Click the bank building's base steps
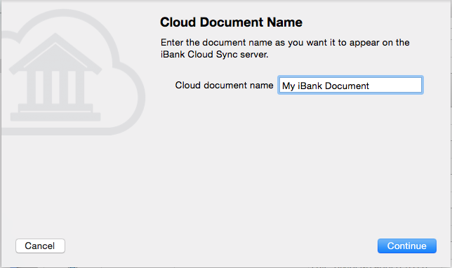Image resolution: width=452 pixels, height=268 pixels. click(x=55, y=113)
